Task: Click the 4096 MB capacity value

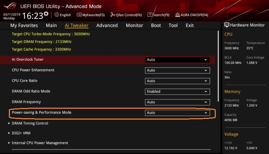Action: point(231,120)
